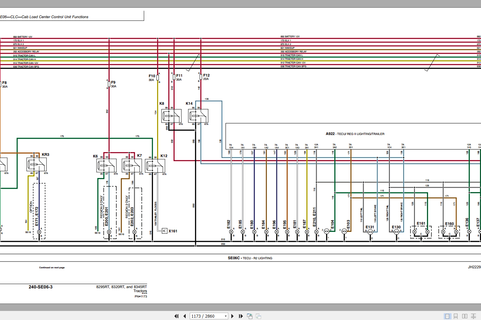481x320 pixels.
Task: Click the SE06C TECU R2 Lighting caption
Action: tap(250, 258)
